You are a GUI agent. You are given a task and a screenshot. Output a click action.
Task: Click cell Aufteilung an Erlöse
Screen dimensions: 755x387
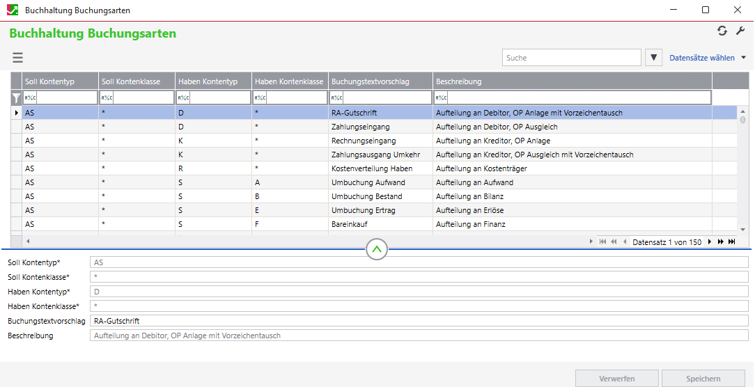tap(573, 210)
